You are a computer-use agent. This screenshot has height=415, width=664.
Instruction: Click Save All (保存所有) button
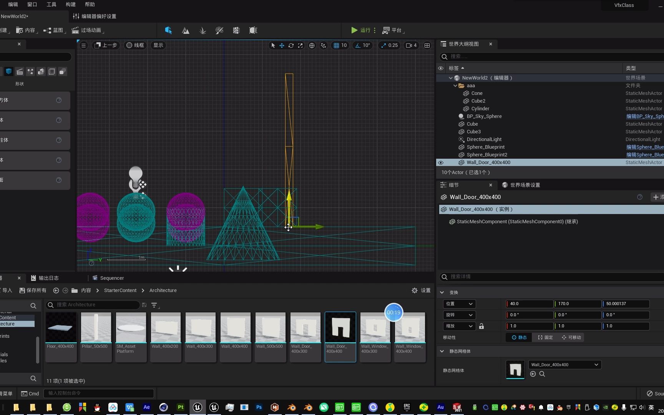33,290
